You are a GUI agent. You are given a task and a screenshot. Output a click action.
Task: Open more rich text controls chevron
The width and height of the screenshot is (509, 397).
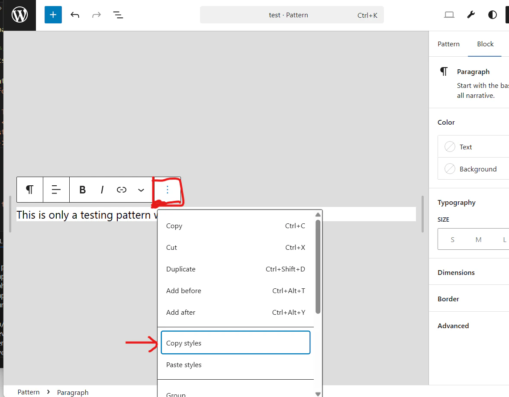[x=141, y=190]
